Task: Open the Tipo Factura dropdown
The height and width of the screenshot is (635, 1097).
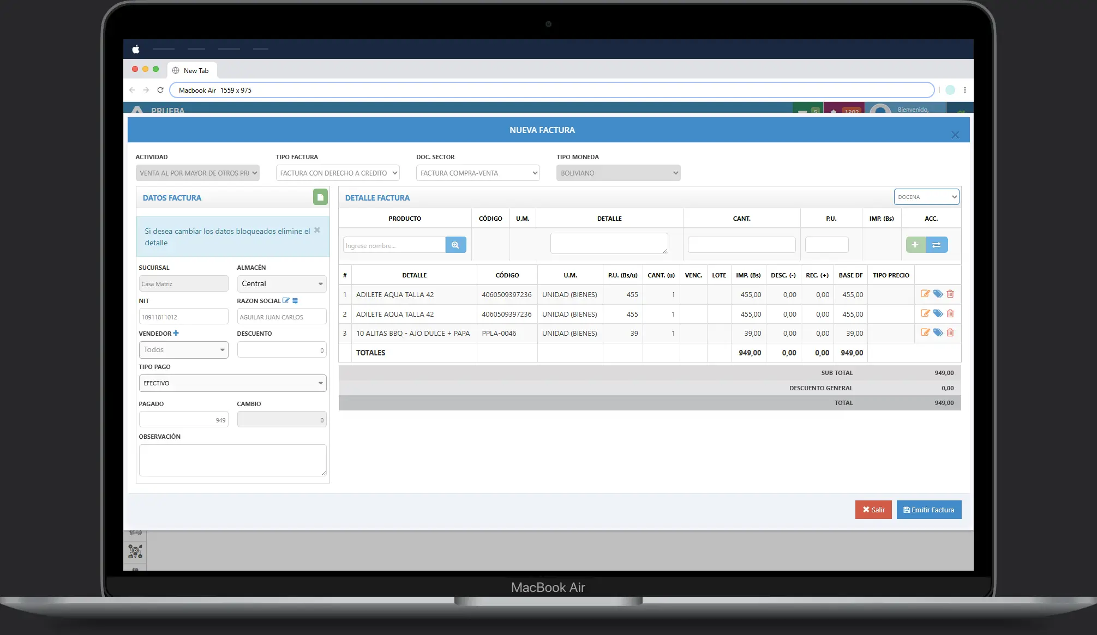Action: pyautogui.click(x=338, y=173)
